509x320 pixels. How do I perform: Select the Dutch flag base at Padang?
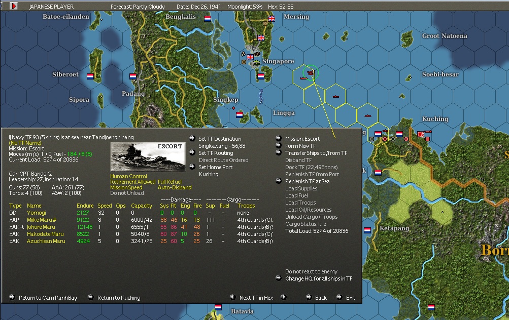133,76
